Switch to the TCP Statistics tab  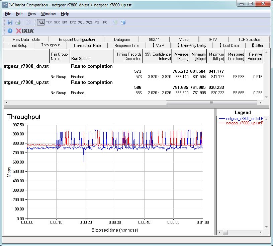[249, 40]
